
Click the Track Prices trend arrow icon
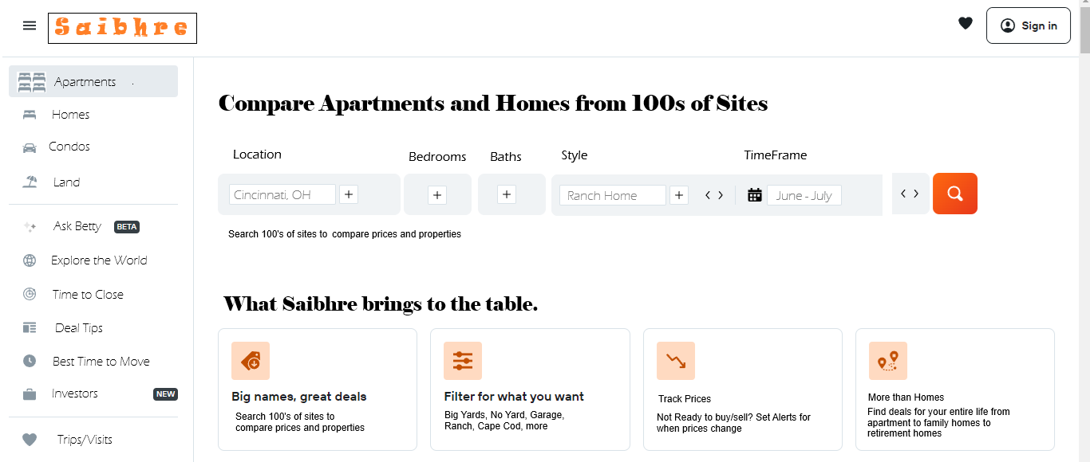click(676, 361)
